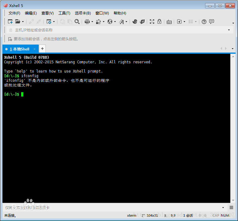Expand the new tab icon dropdown arrow

click(185, 22)
